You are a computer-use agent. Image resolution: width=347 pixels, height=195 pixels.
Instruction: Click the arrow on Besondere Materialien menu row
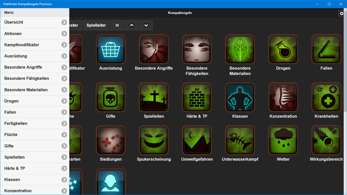(64, 90)
